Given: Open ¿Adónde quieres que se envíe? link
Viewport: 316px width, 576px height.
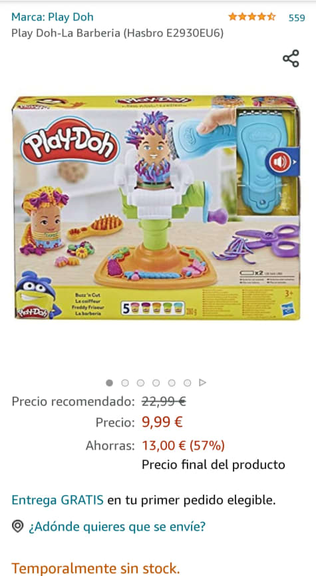Looking at the screenshot, I should [x=117, y=526].
